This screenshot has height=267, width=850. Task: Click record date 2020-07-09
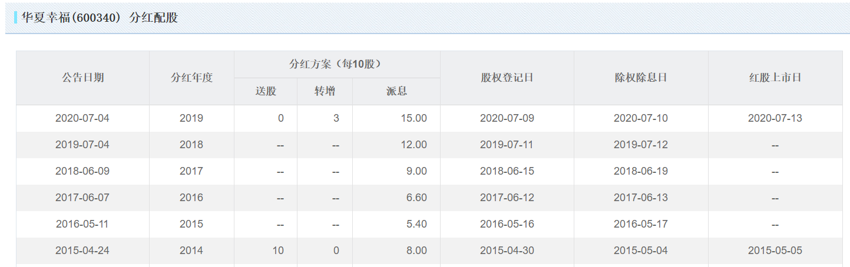click(507, 118)
